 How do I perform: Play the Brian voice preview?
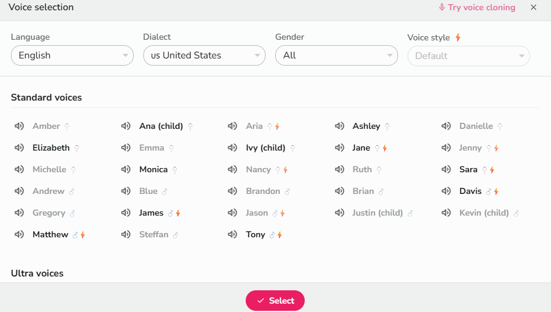340,191
